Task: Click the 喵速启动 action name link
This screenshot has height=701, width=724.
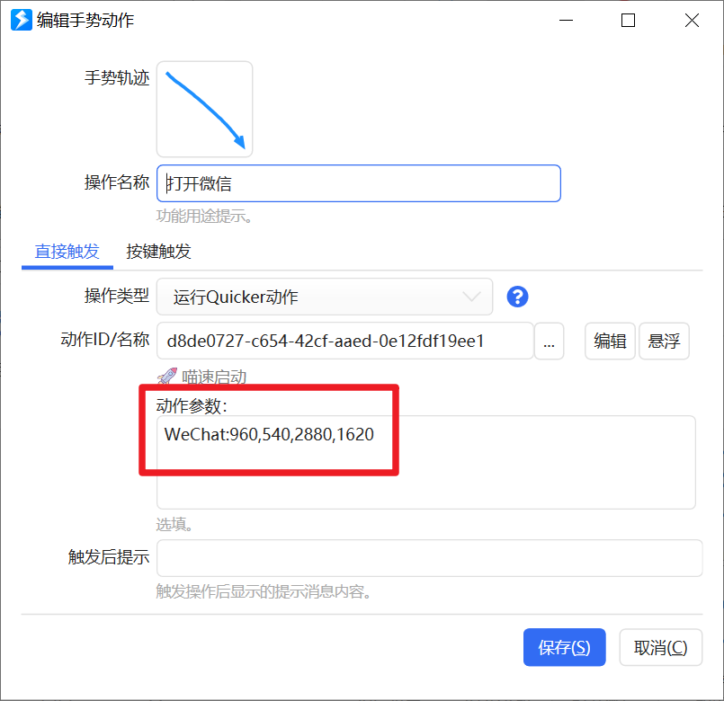Action: (214, 377)
